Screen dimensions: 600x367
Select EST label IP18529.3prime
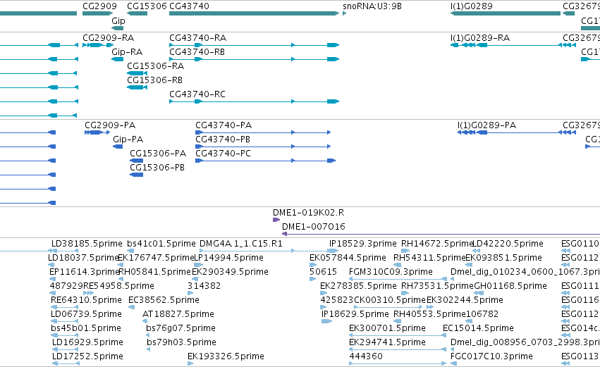[363, 244]
